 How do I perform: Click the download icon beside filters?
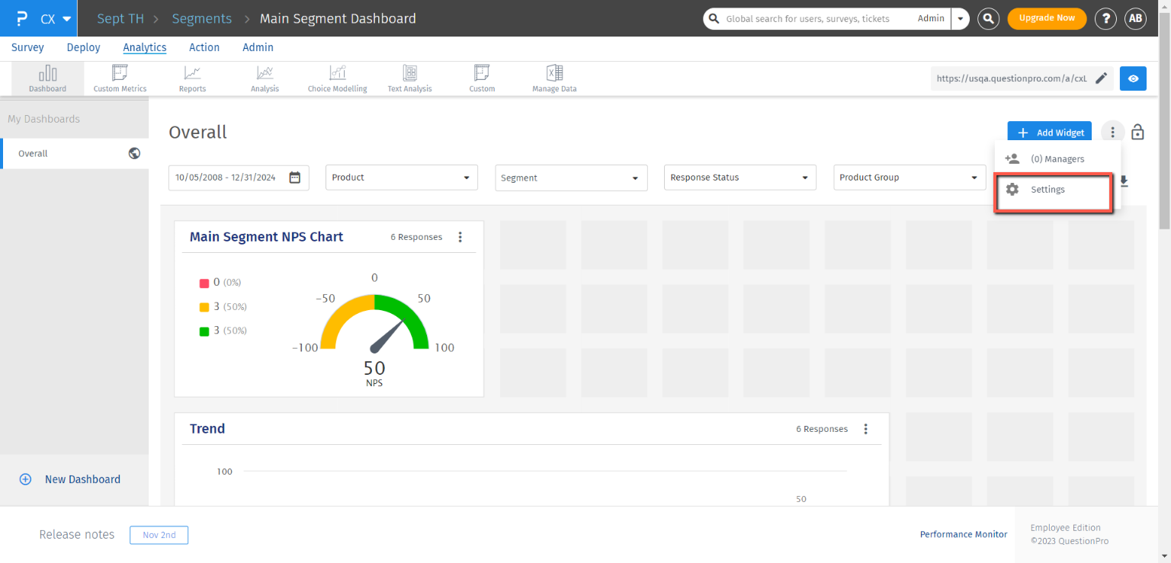[x=1123, y=181]
